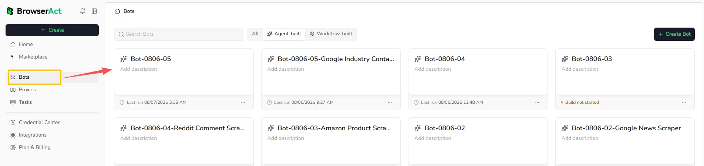
Task: Add description to Bot-0806-04
Action: 433,69
